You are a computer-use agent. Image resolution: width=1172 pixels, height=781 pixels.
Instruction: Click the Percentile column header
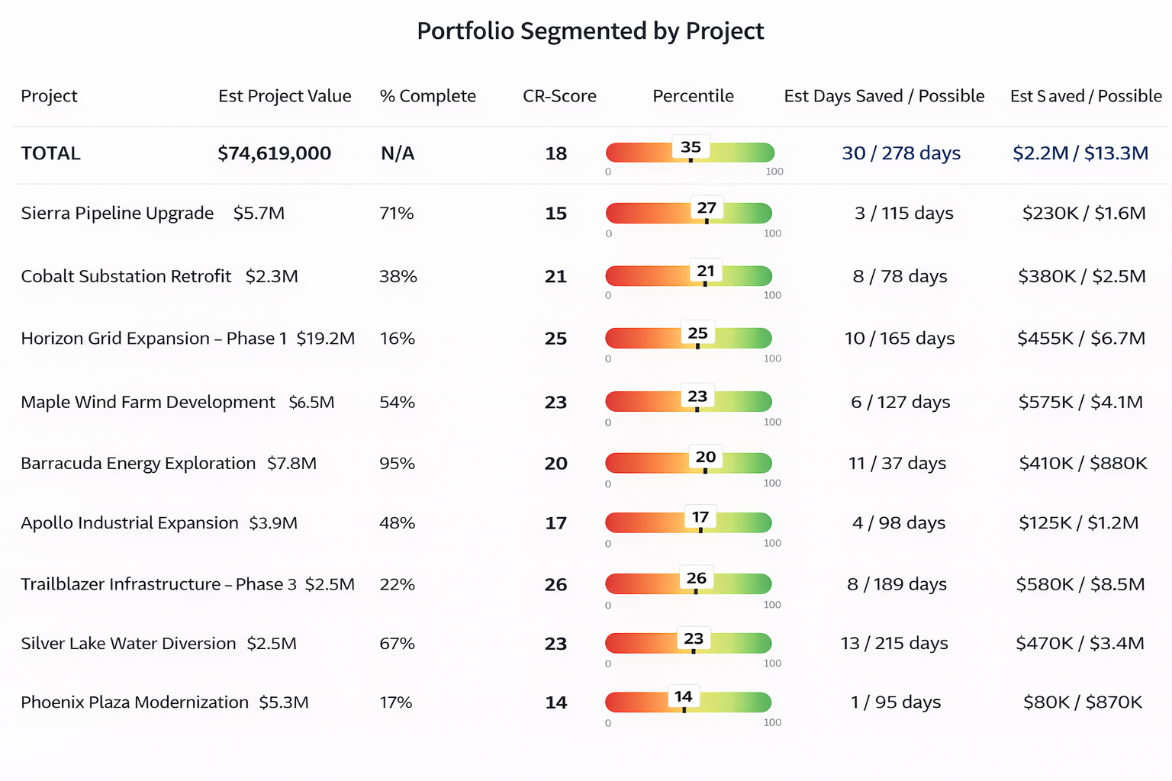pos(693,96)
